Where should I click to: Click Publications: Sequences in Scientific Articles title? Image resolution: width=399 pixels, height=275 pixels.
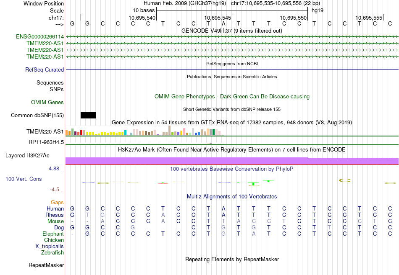(232, 77)
